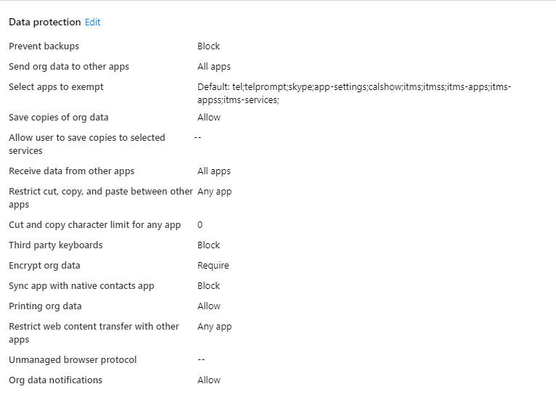Click the Prevent backups setting label

point(44,46)
